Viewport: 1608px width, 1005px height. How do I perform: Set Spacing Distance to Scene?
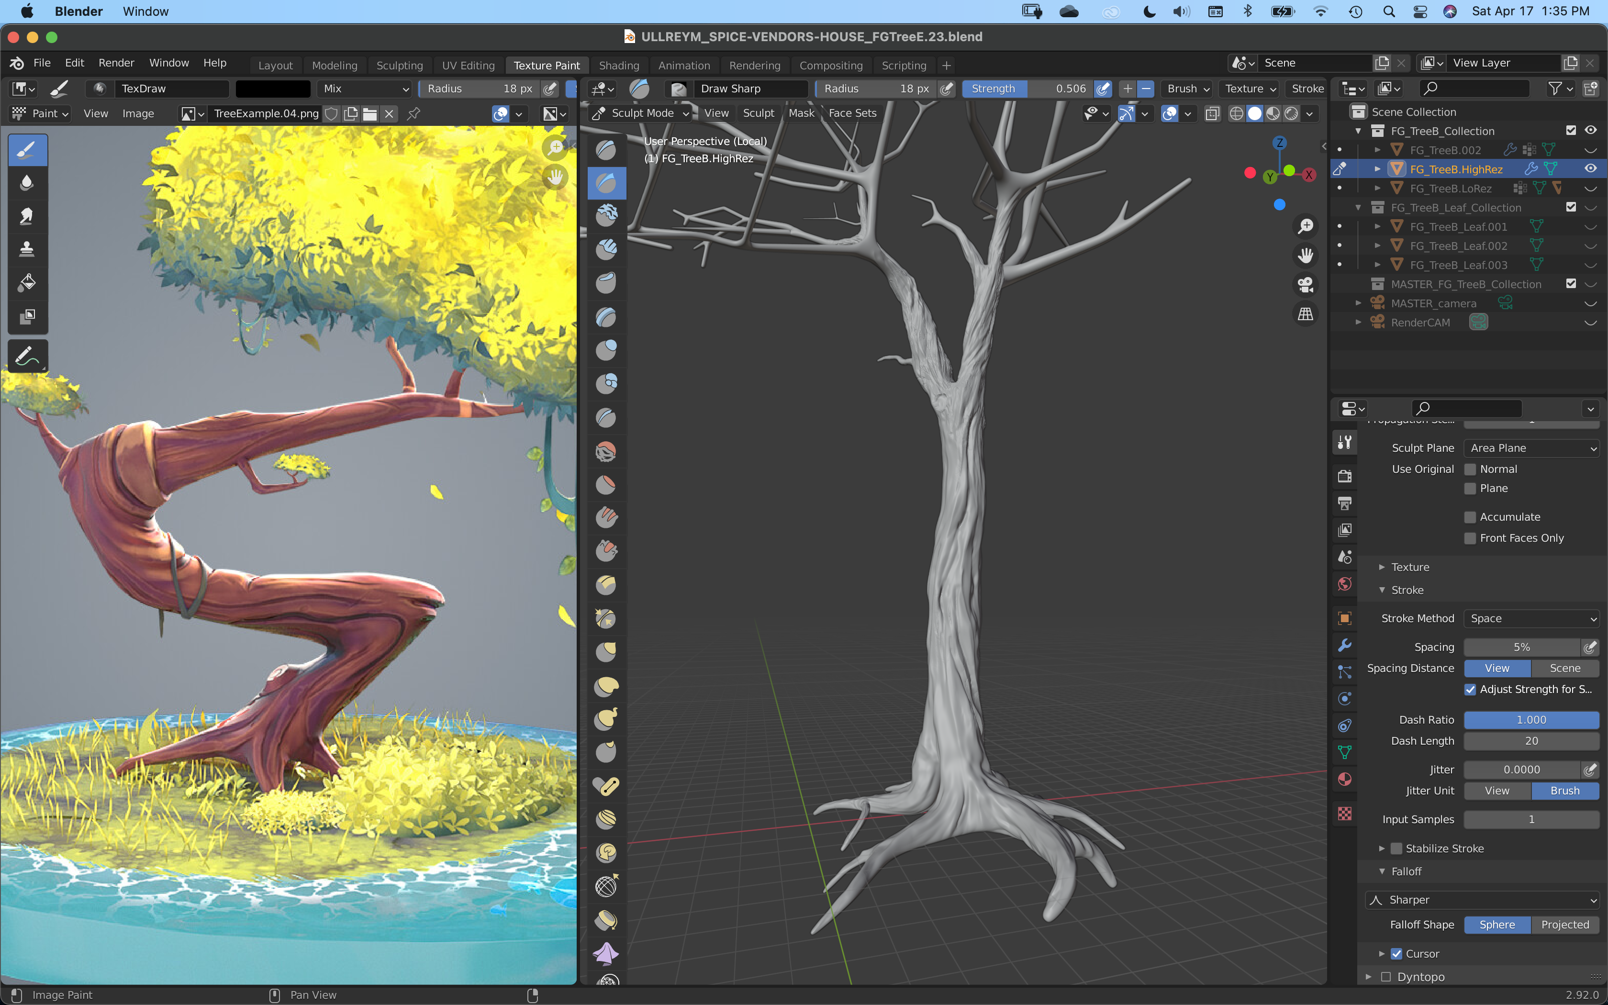tap(1565, 668)
